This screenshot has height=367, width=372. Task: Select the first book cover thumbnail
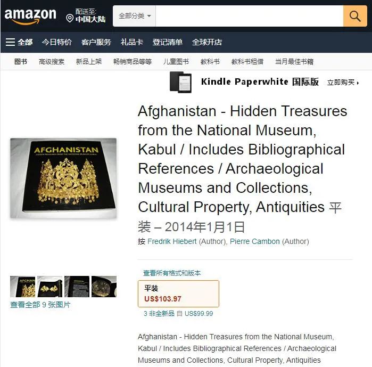22,287
